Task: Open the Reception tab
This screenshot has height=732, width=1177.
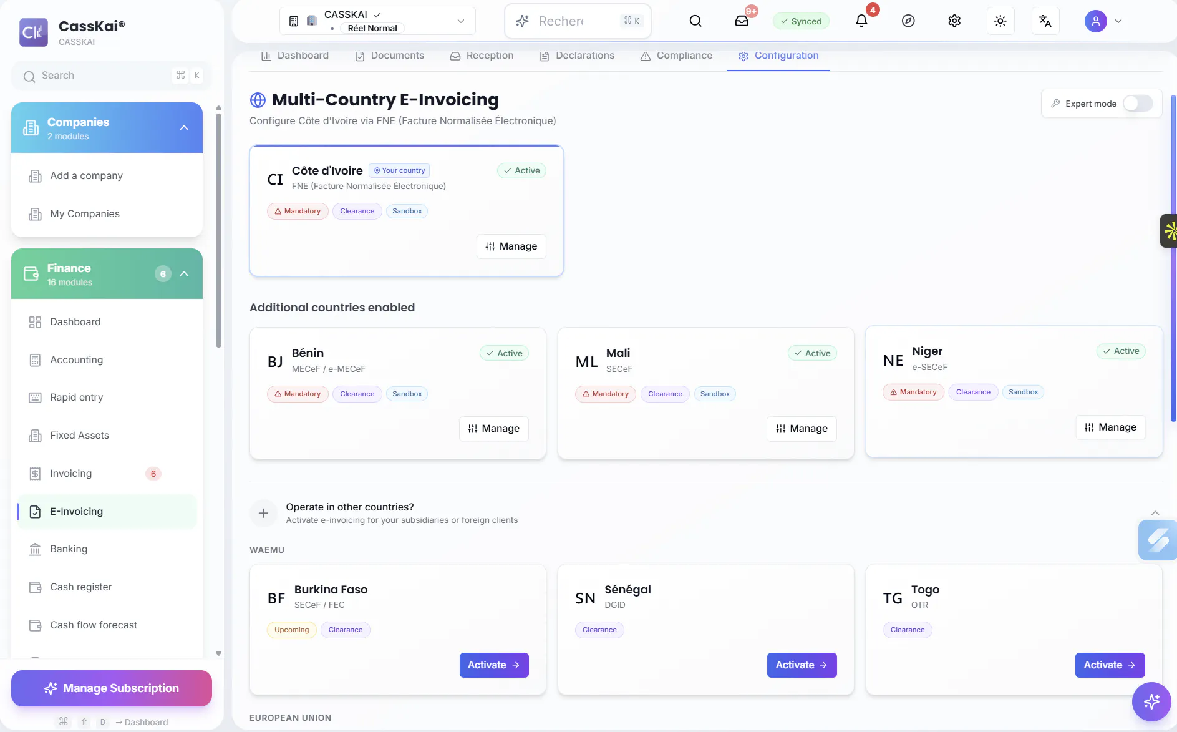Action: point(482,56)
